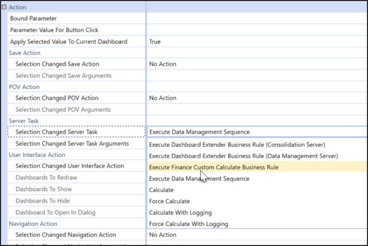The height and width of the screenshot is (246, 368).
Task: Change Apply Selected Value To Current Dashboard value
Action: [x=257, y=42]
